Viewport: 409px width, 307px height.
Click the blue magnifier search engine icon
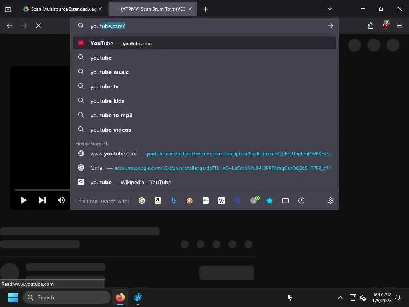(237, 201)
